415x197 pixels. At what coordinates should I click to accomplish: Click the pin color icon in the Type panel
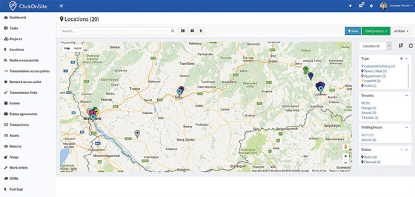coord(402,58)
